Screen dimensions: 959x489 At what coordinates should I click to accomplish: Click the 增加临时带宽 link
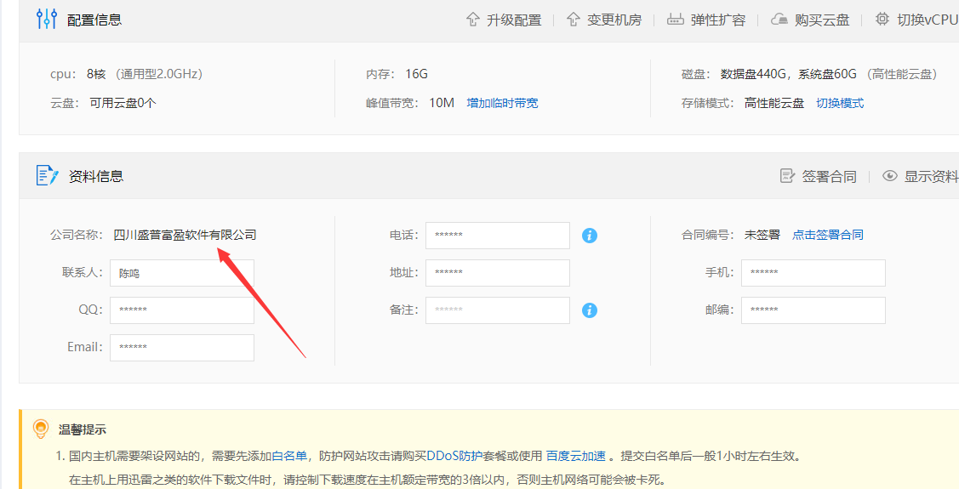503,103
